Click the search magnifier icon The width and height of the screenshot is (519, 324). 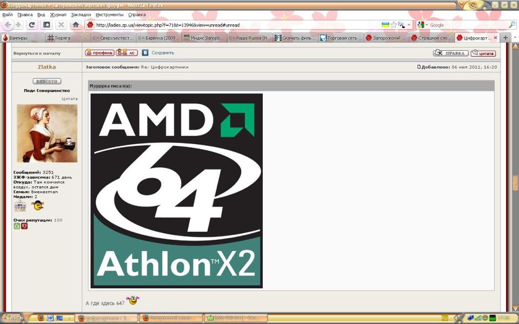click(512, 25)
